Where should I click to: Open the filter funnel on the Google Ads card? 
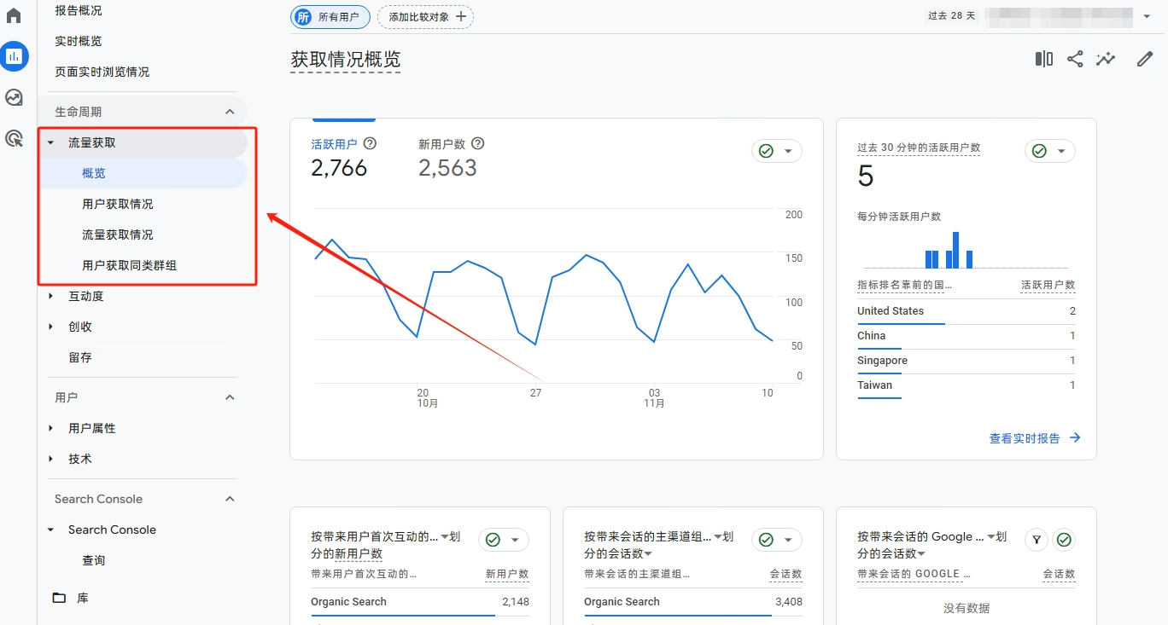(1036, 539)
